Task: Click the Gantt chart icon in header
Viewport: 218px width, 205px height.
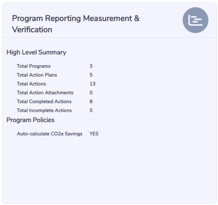Action: pyautogui.click(x=196, y=20)
